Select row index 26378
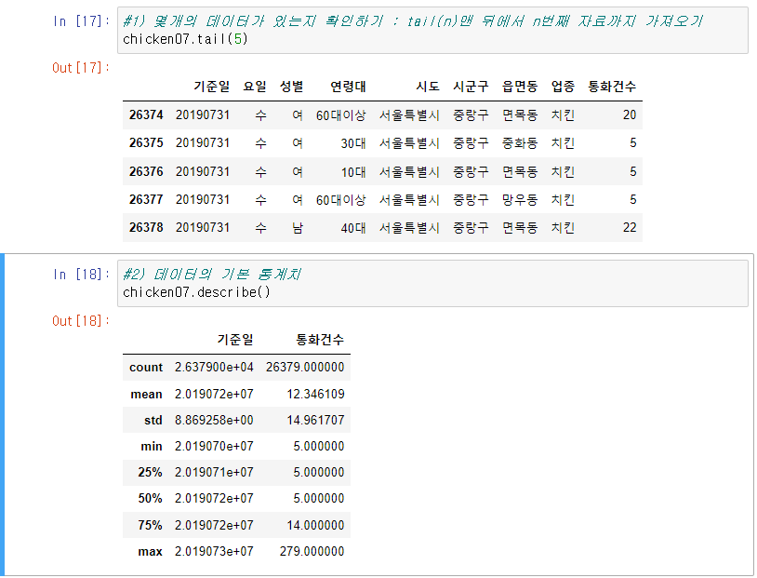This screenshot has width=757, height=578. point(146,228)
